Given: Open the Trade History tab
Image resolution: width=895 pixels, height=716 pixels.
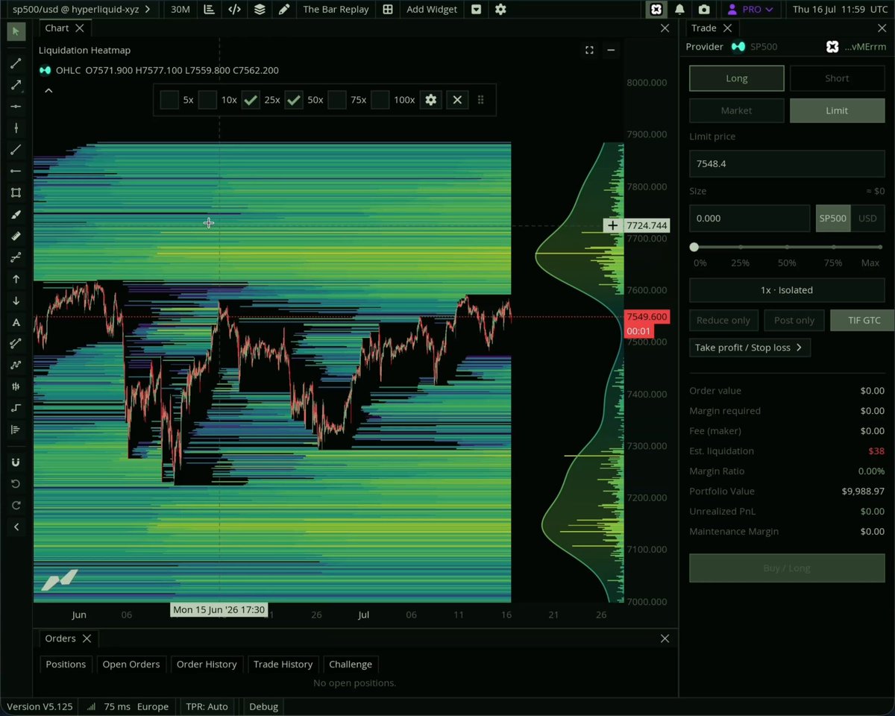Looking at the screenshot, I should [x=283, y=664].
